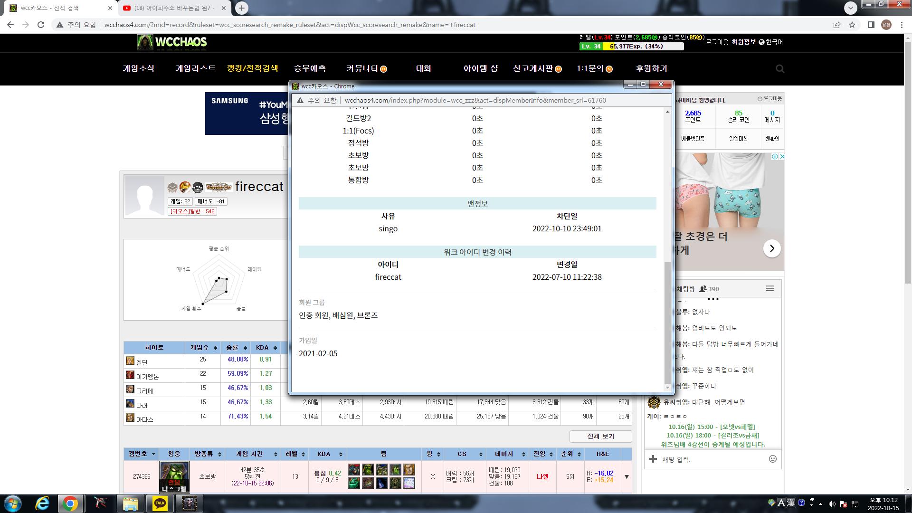Click the 아가멤논 hero icon in hero table
Screen dimensions: 912x513
(130, 375)
